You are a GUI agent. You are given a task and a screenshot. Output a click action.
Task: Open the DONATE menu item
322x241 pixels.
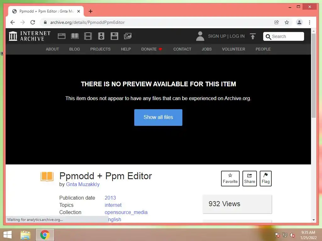152,49
